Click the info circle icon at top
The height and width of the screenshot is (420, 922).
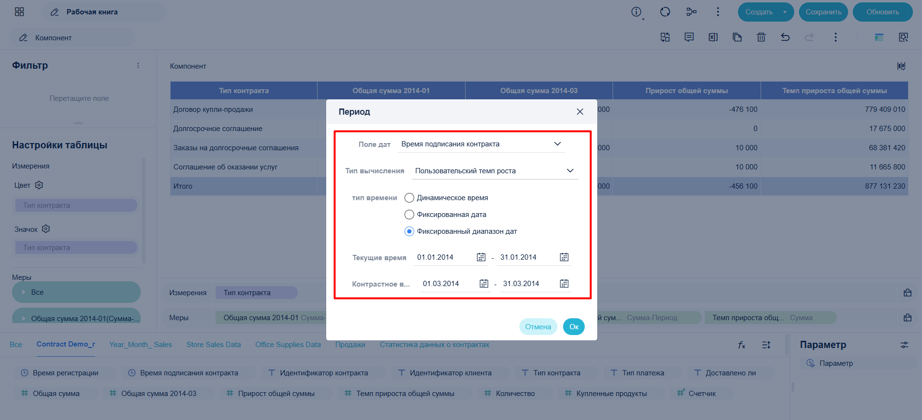pyautogui.click(x=636, y=12)
